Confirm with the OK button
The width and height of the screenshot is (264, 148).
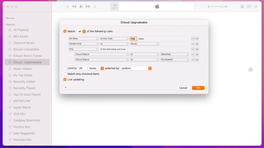198,88
